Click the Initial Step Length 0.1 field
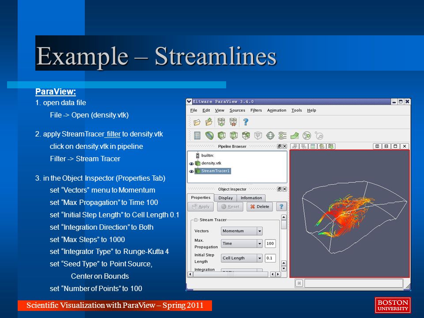The width and height of the screenshot is (424, 318). [270, 258]
